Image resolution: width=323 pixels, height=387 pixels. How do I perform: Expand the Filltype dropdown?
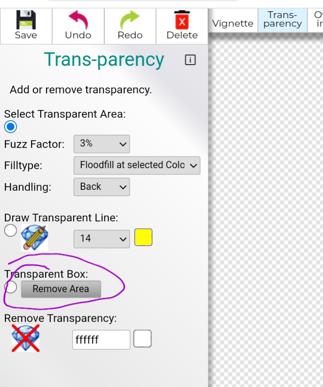(x=137, y=166)
